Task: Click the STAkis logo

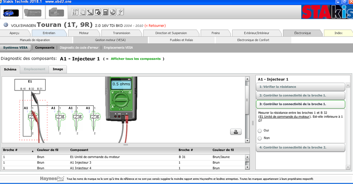Action: [327, 12]
